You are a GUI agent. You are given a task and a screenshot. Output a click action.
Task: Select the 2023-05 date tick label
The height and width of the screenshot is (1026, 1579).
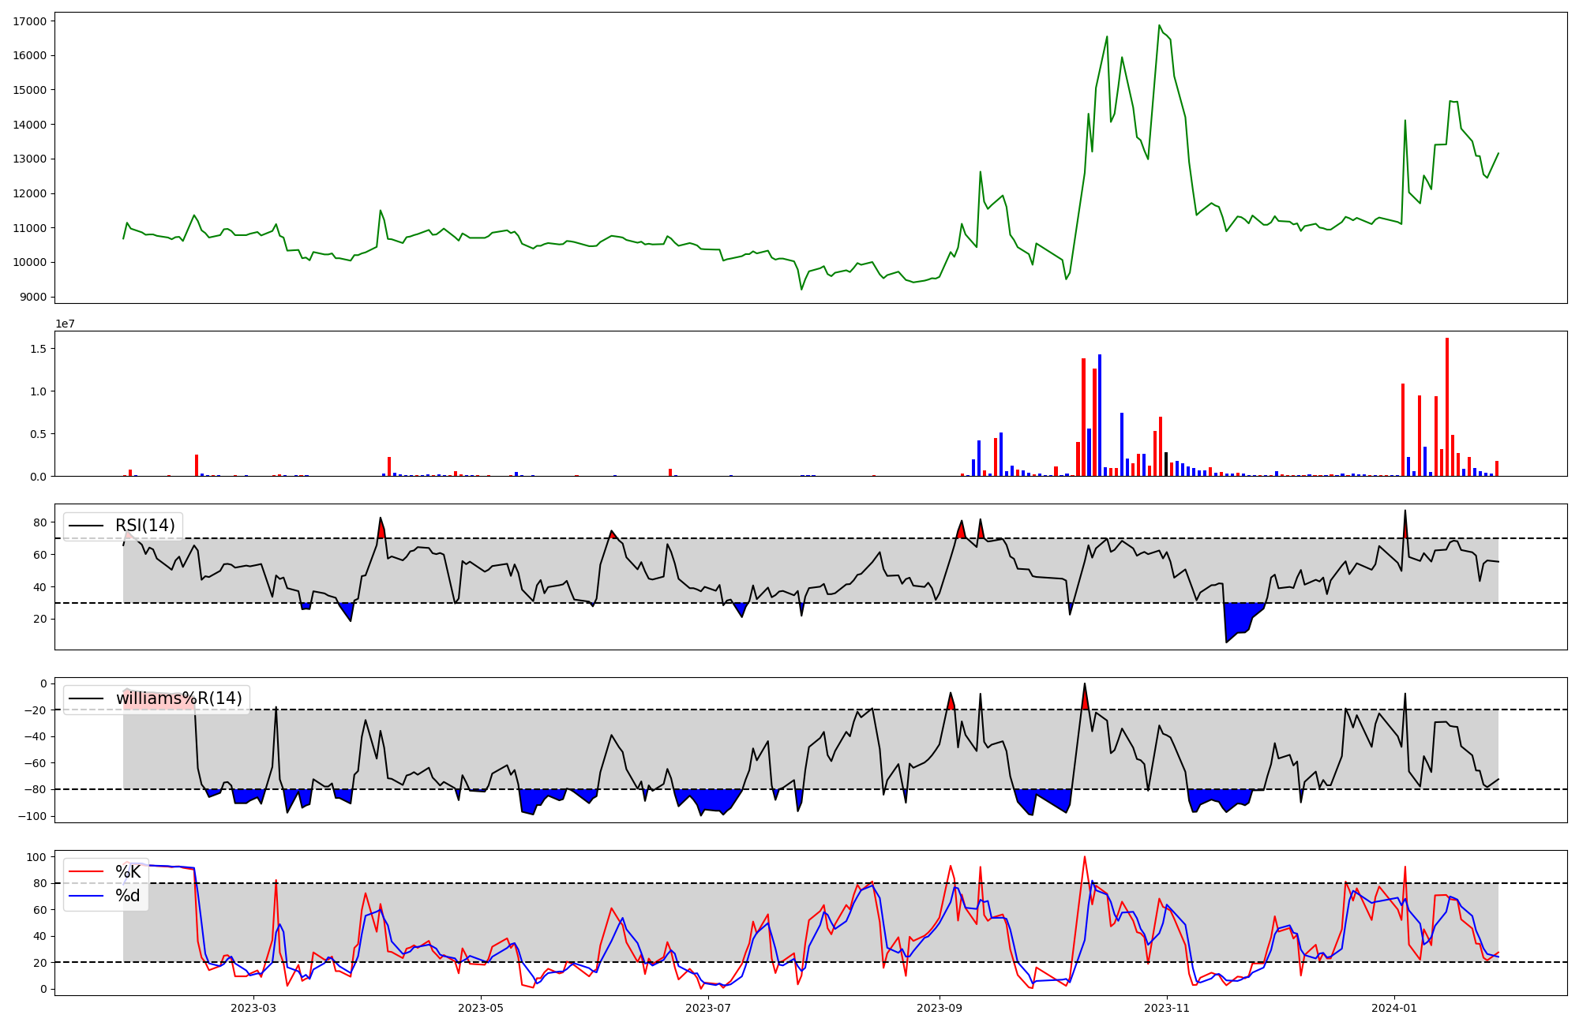coord(481,1008)
